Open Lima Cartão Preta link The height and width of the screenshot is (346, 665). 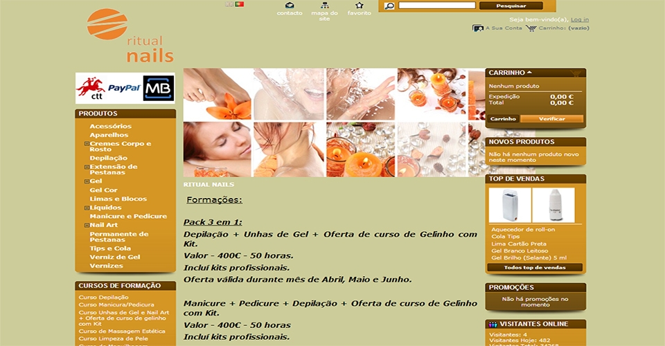[x=519, y=244]
